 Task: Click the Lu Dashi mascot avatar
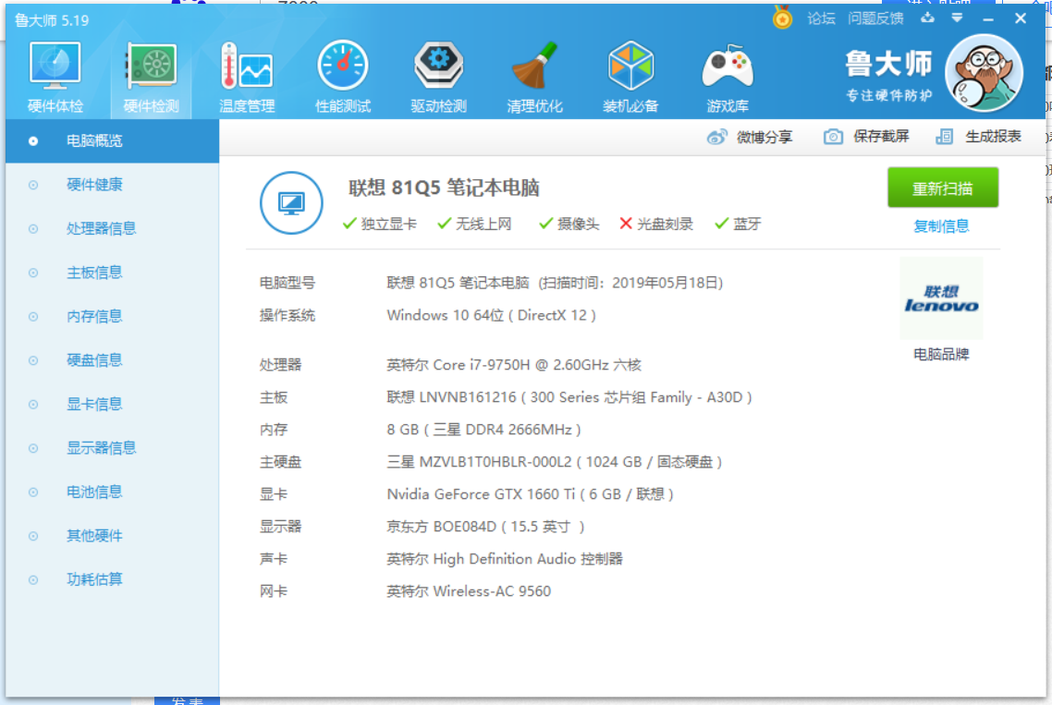click(984, 72)
